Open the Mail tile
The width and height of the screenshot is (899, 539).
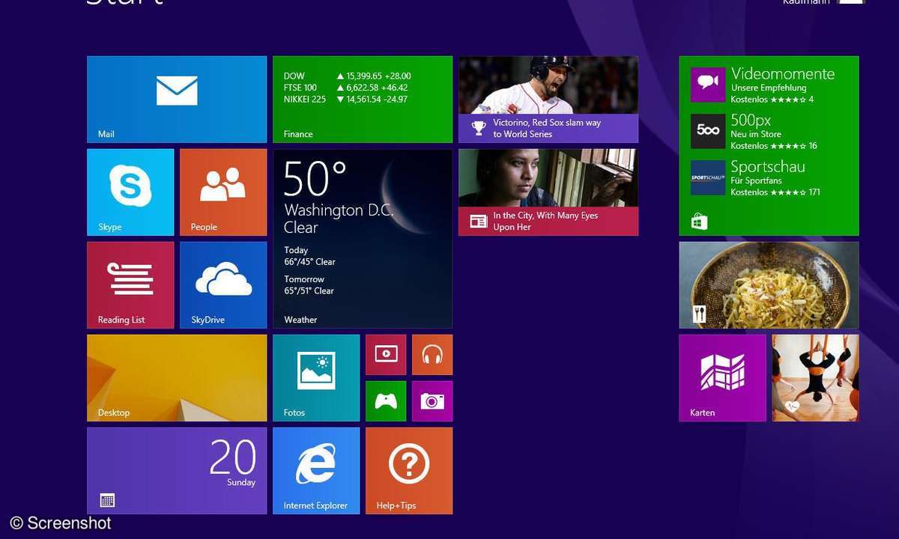(177, 100)
